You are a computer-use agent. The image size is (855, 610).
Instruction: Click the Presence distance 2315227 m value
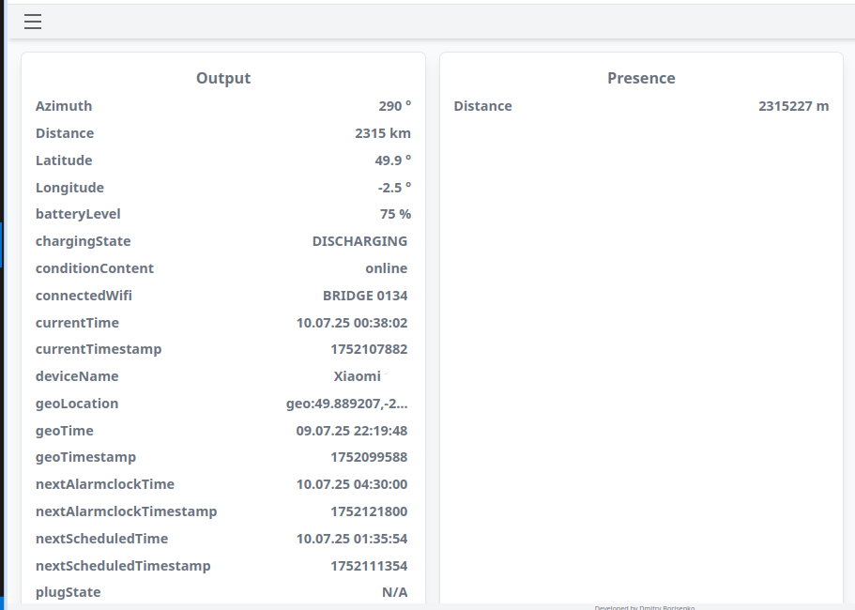(x=793, y=106)
